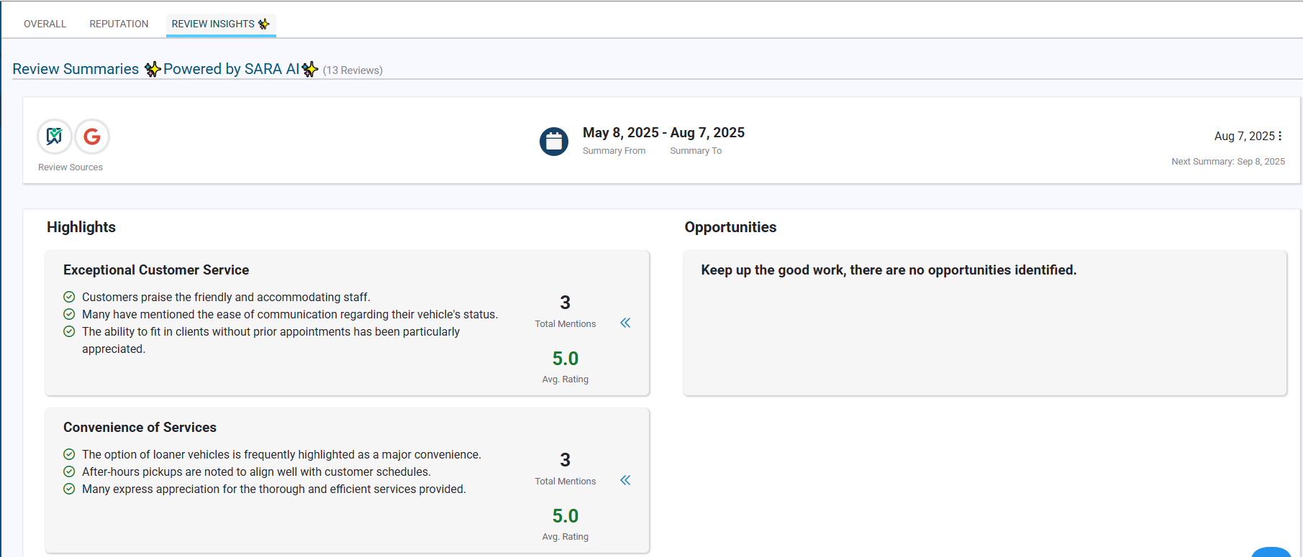Expand Exceptional Customer Service with double chevron
The image size is (1303, 557).
click(625, 323)
